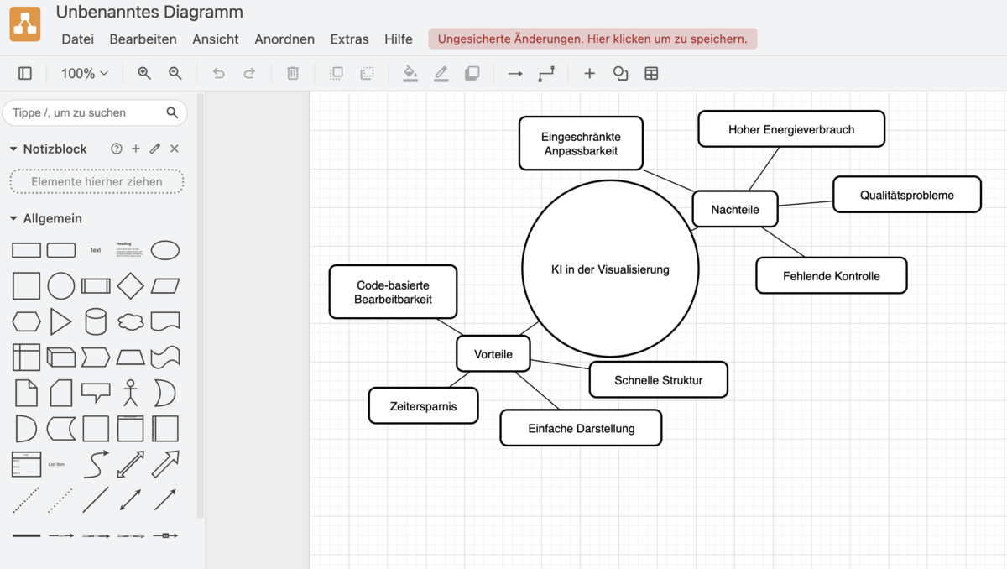The height and width of the screenshot is (569, 1007).
Task: Click the zoom in magnifier icon
Action: click(x=144, y=74)
